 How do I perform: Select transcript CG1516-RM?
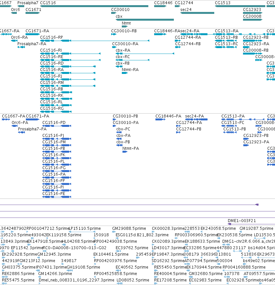pyautogui.click(x=68, y=86)
